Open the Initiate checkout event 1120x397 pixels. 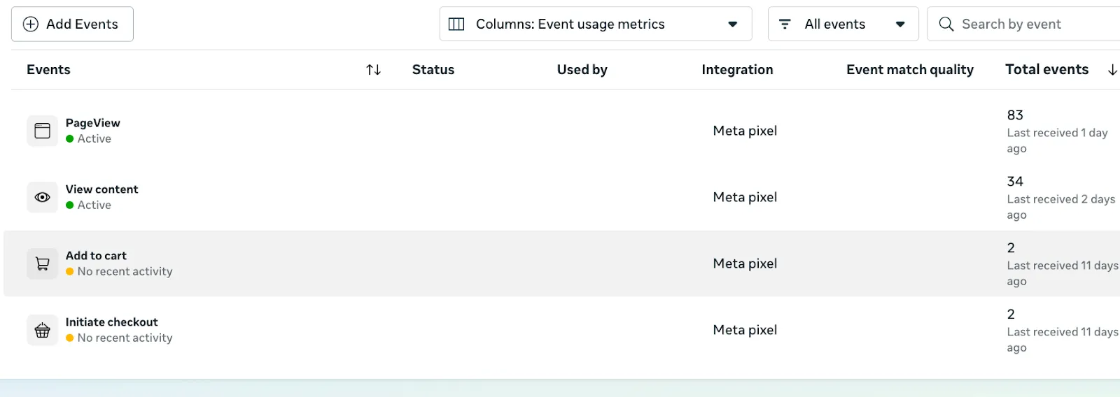(x=112, y=322)
